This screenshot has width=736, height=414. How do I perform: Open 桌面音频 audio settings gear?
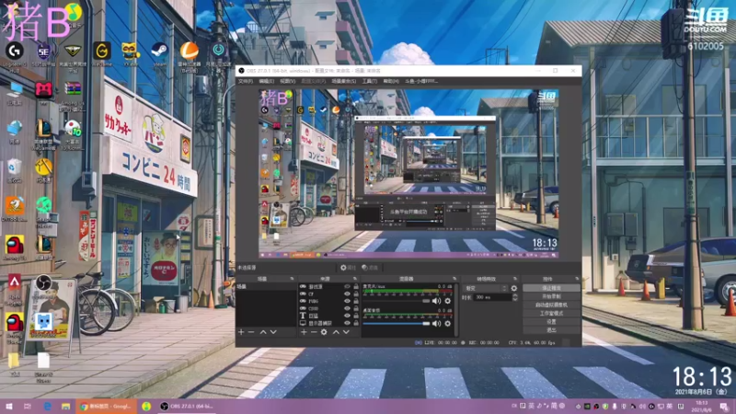pyautogui.click(x=448, y=324)
